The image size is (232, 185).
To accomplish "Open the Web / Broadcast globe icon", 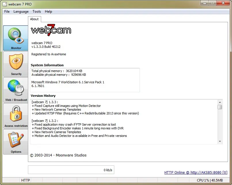I will [x=16, y=90].
